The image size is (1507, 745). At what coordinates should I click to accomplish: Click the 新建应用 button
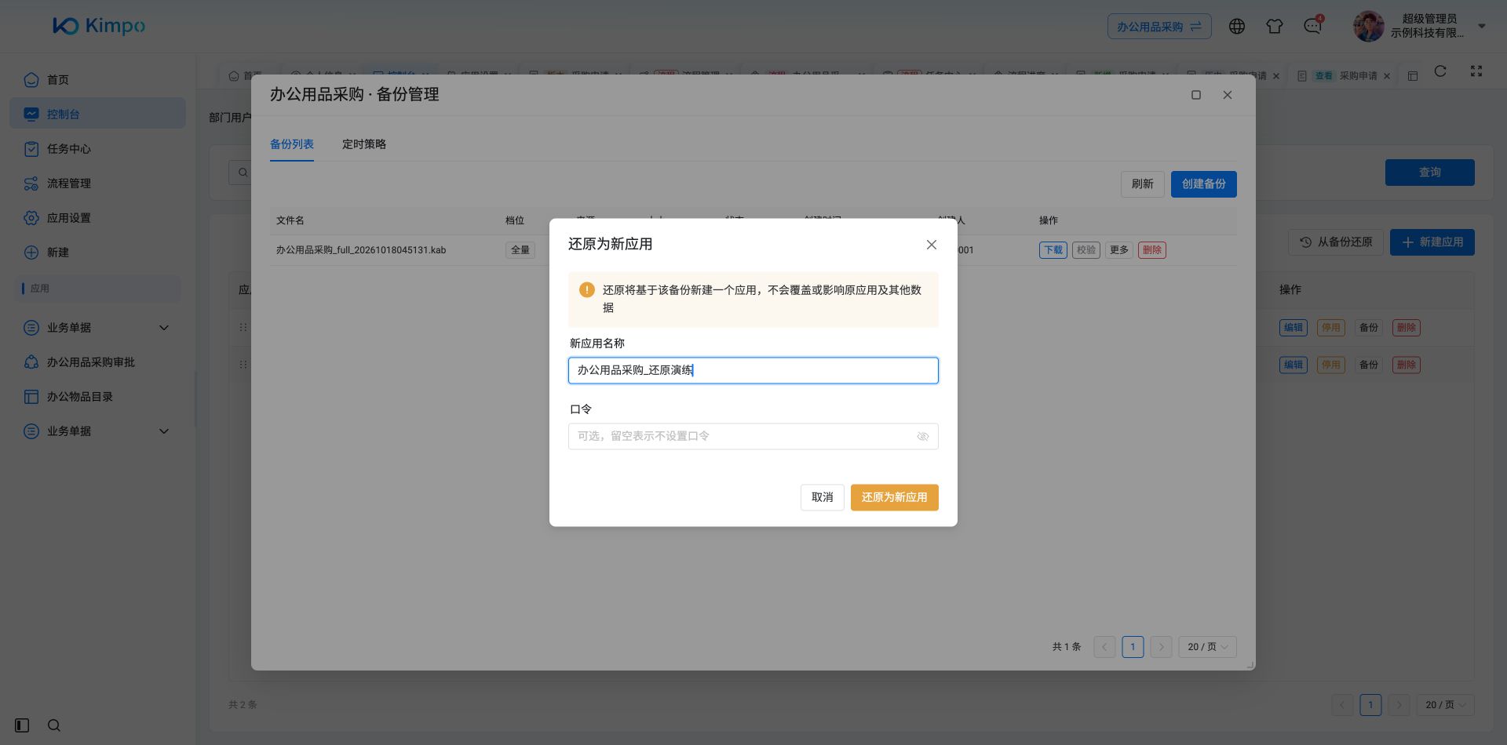(1432, 242)
